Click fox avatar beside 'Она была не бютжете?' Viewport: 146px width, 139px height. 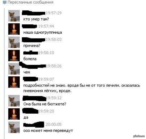coord(14,101)
